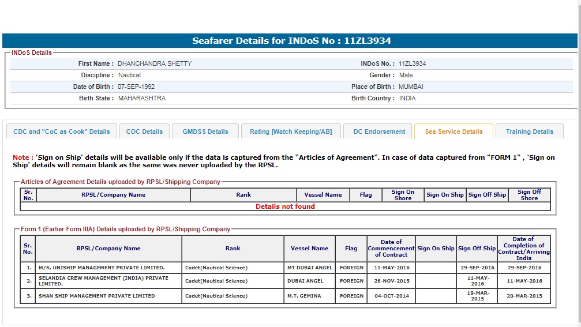The height and width of the screenshot is (327, 581).
Task: Click the Date of Completion of Contract header
Action: 523,249
